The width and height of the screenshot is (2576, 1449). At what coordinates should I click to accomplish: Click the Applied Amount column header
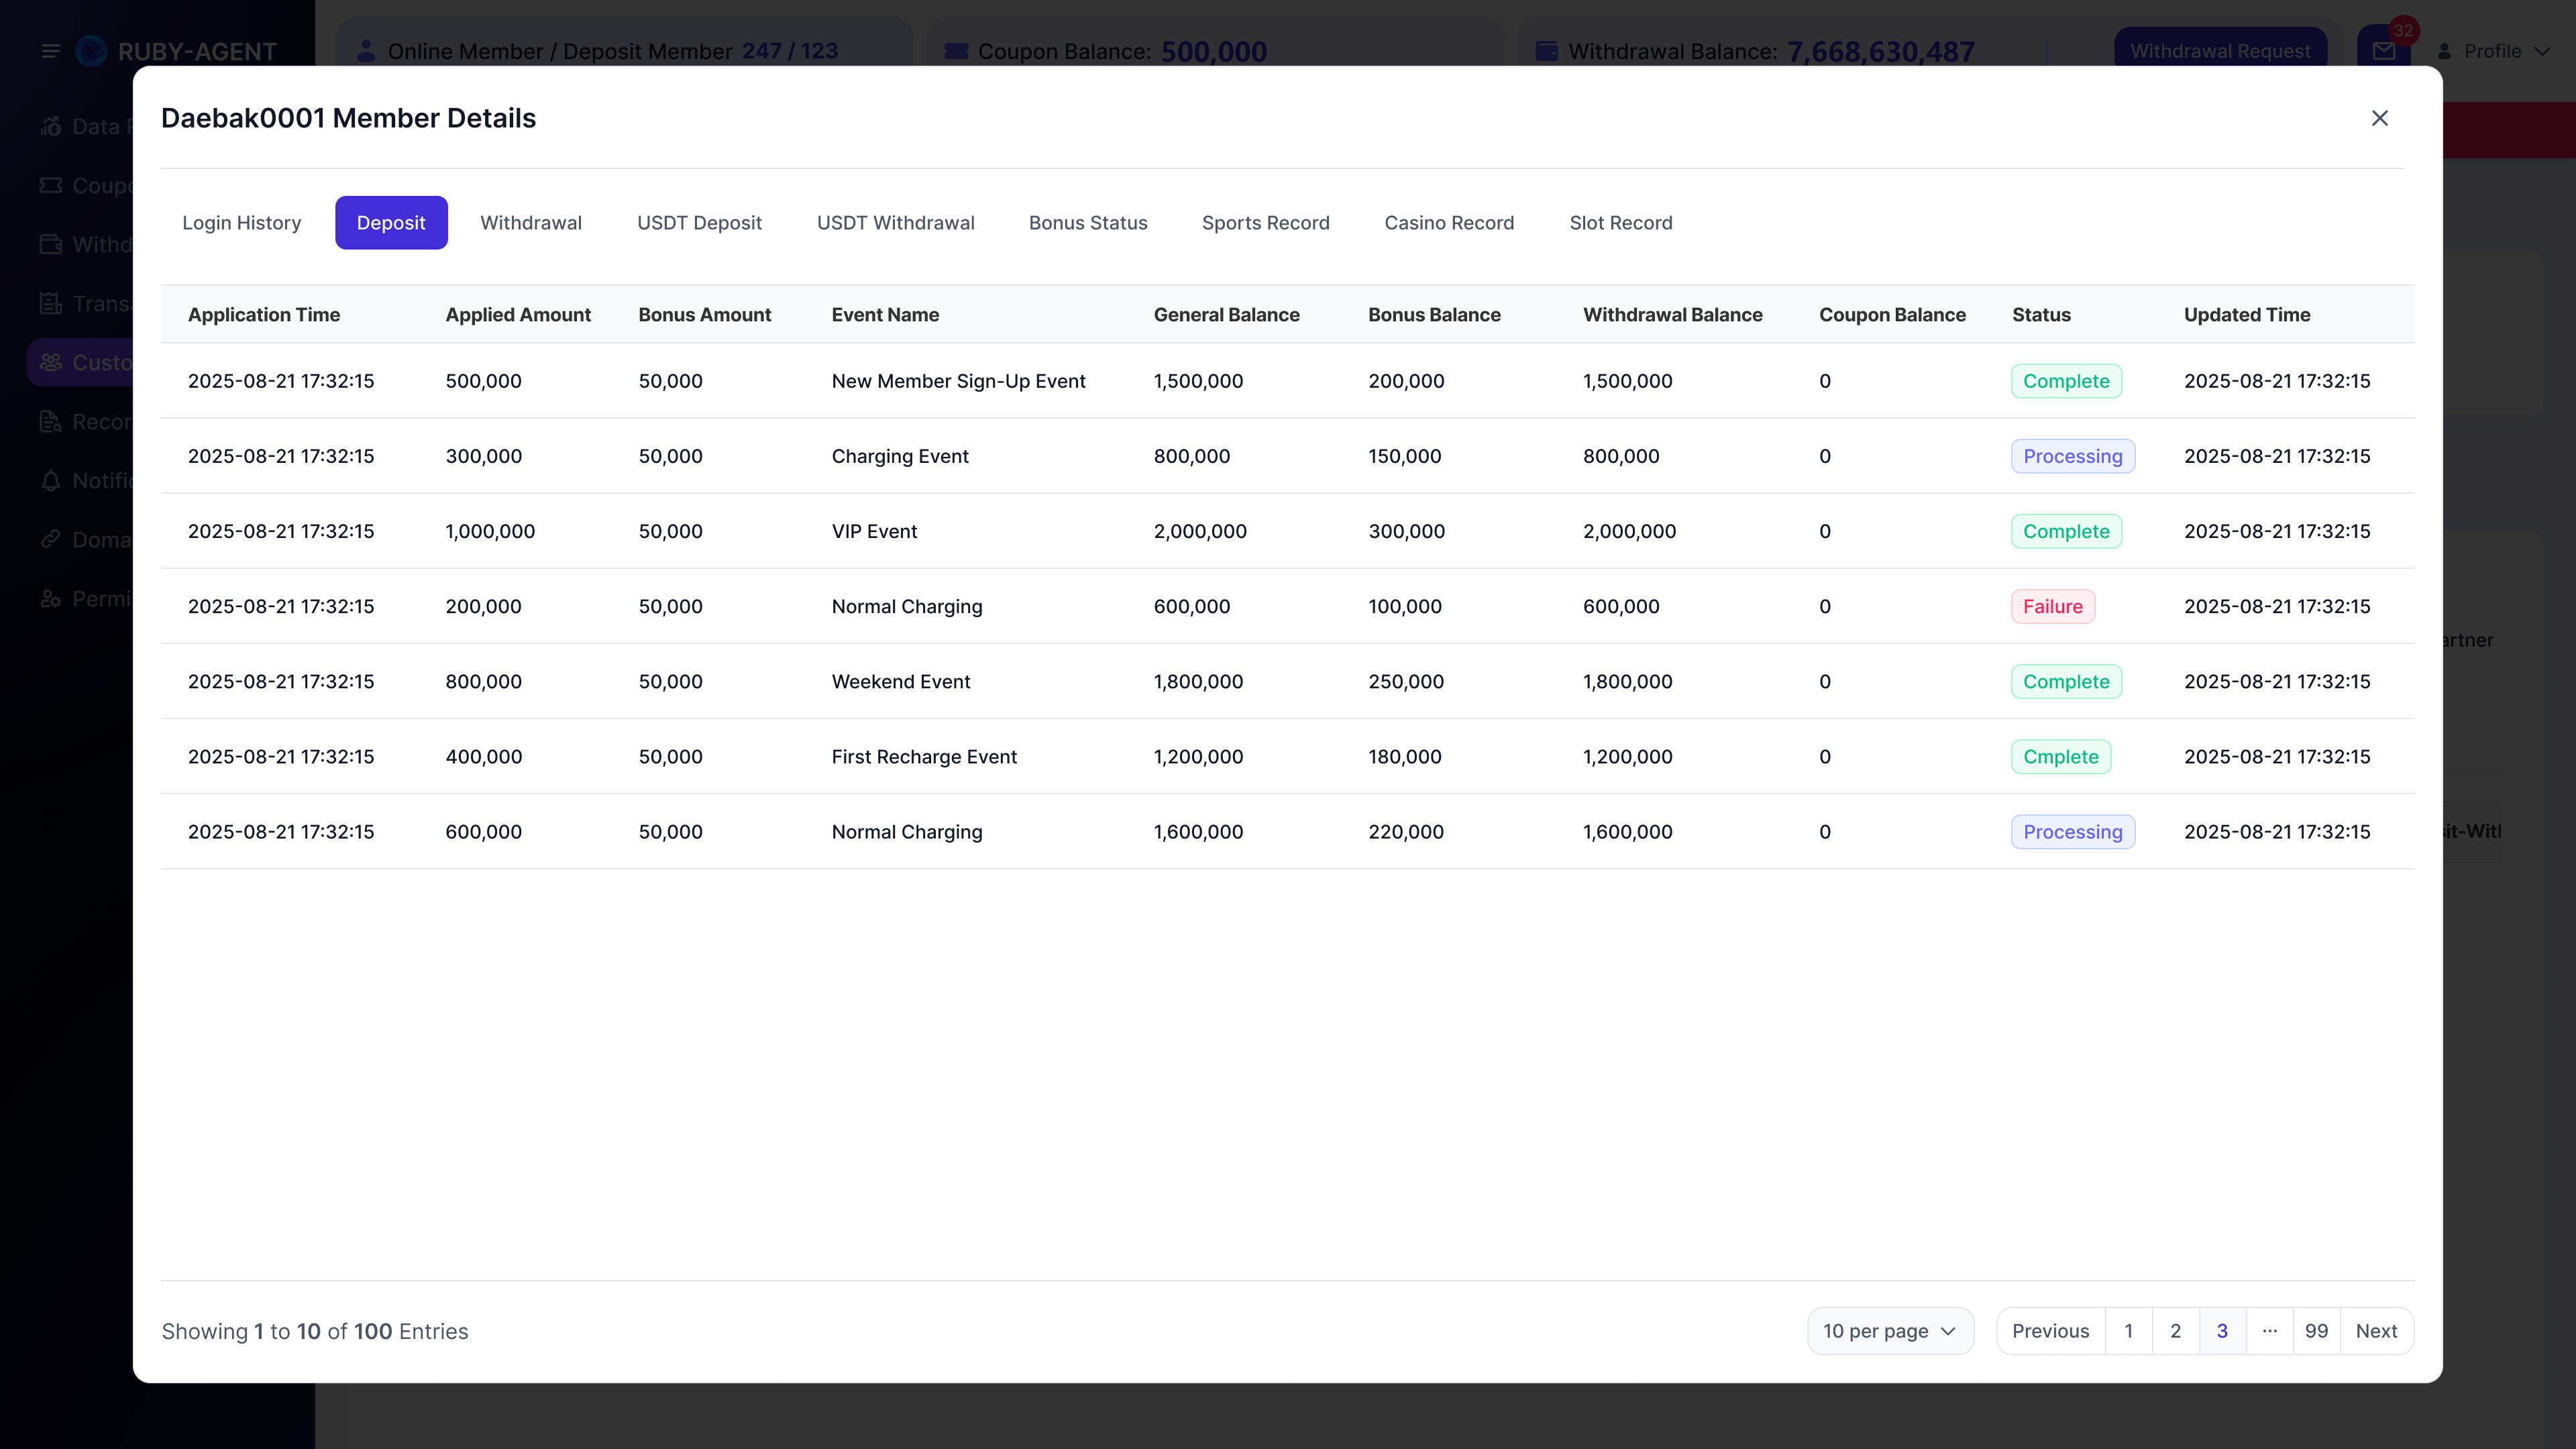tap(518, 314)
